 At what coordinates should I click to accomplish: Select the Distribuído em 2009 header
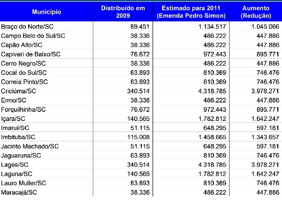click(123, 12)
